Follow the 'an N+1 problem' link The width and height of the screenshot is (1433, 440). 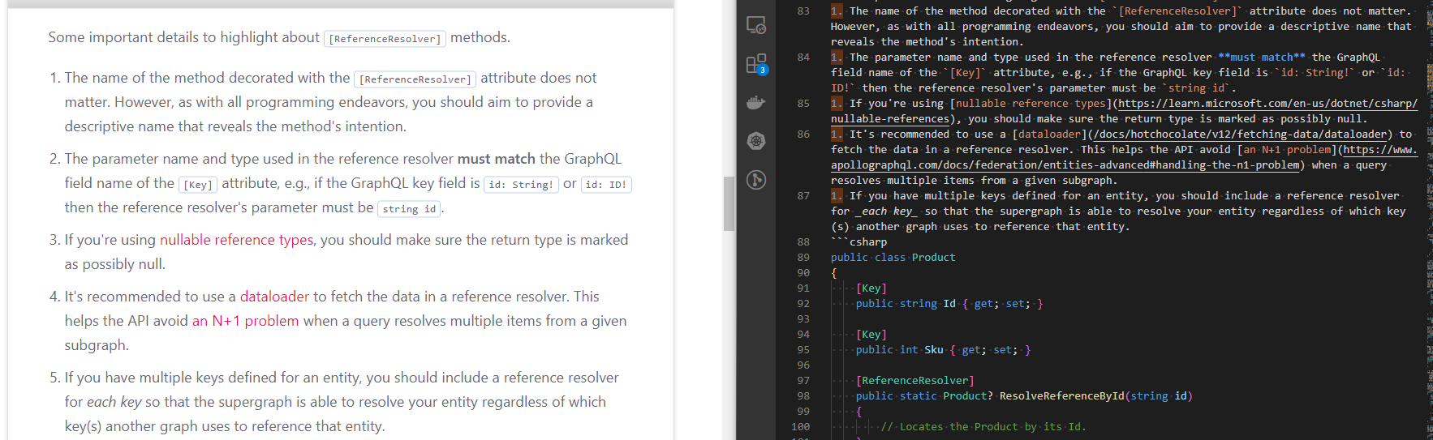(245, 321)
